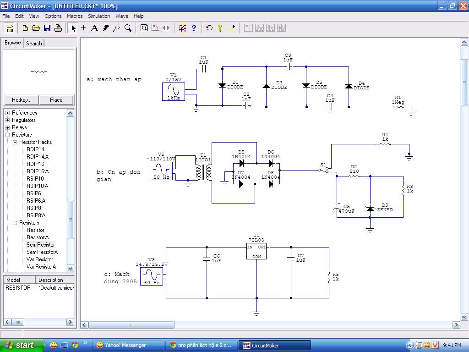Click the Delete lightning bolt tool
This screenshot has height=352, width=469.
coord(106,28)
